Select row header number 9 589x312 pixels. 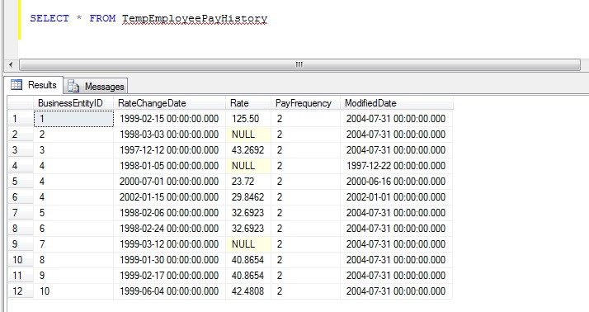click(21, 244)
